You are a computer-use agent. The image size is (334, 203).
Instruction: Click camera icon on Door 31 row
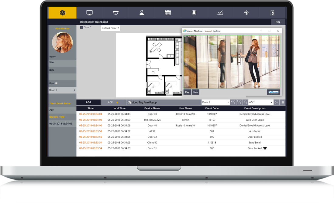point(265,148)
